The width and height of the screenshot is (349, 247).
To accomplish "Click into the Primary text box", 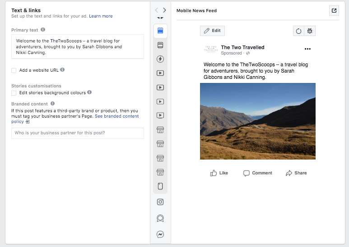I will [78, 46].
